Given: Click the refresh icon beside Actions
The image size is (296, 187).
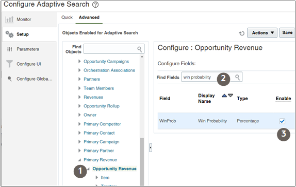Looking at the screenshot, I should 242,33.
